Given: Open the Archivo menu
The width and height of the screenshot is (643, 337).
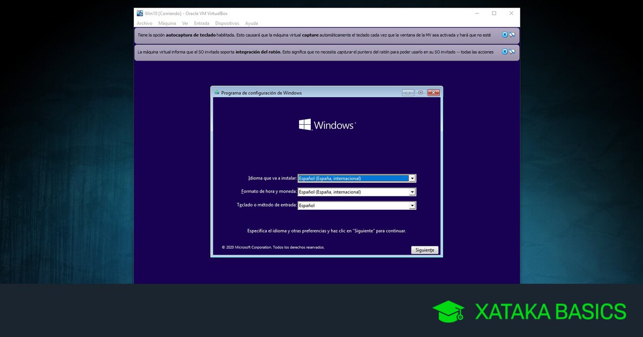Looking at the screenshot, I should [x=145, y=24].
